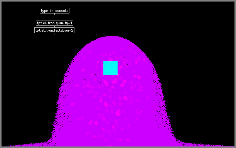Click the jagged left slope of the mound
Image resolution: width=236 pixels, height=148 pixels.
coord(63,84)
